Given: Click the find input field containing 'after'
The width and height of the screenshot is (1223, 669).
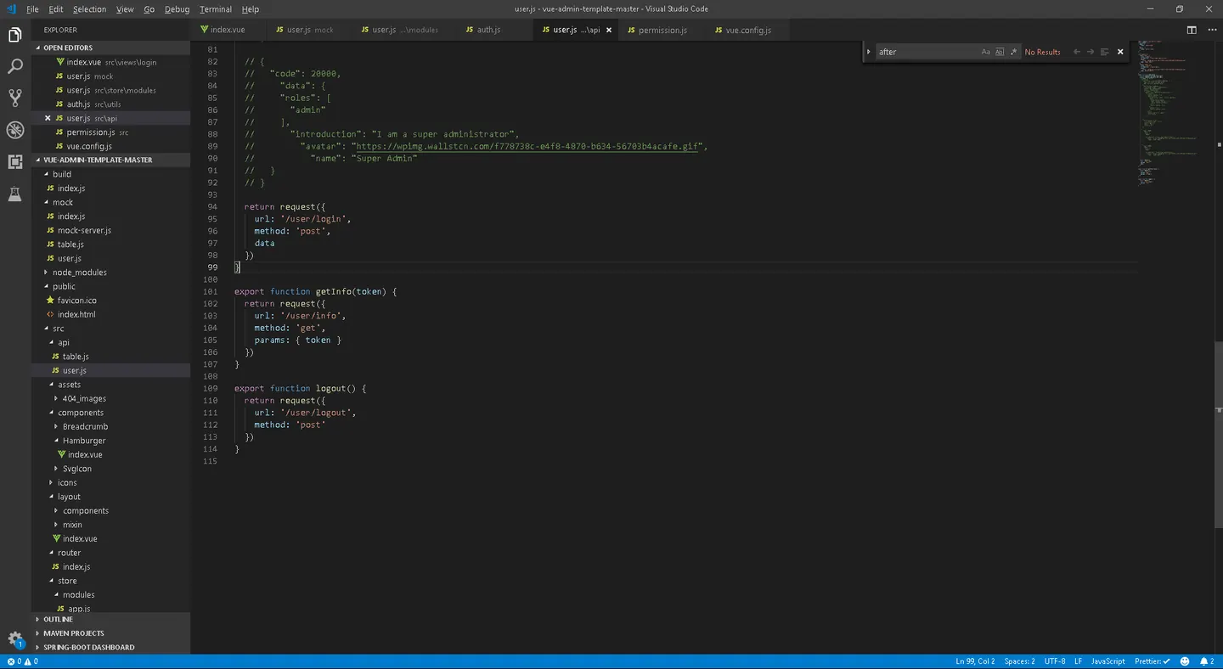Looking at the screenshot, I should point(927,52).
